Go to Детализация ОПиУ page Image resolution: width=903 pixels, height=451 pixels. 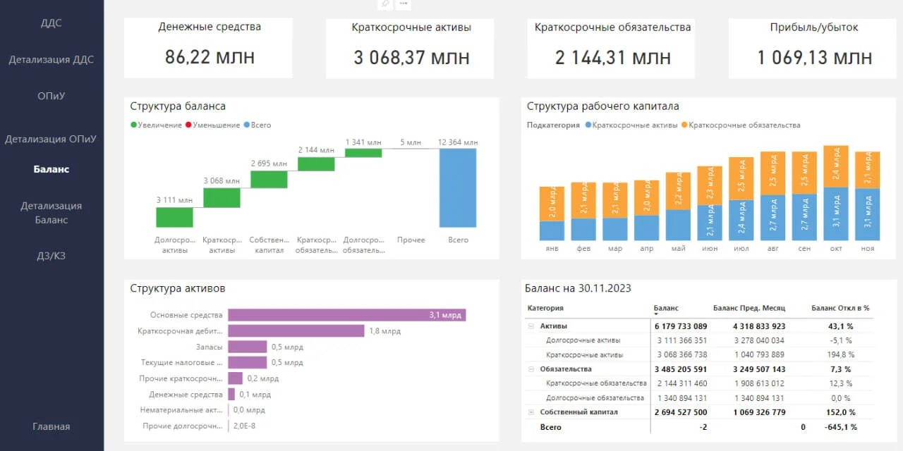51,139
